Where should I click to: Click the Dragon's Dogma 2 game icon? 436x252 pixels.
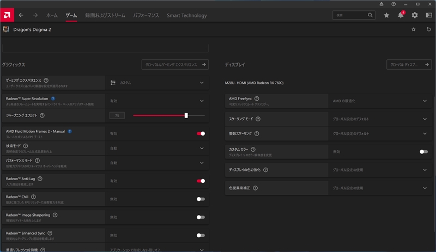click(x=6, y=29)
